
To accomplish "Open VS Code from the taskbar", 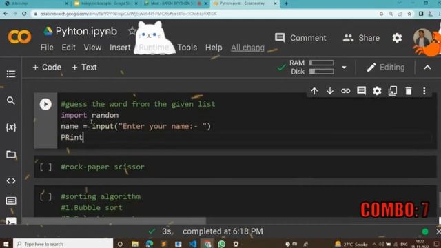I will click(193, 244).
